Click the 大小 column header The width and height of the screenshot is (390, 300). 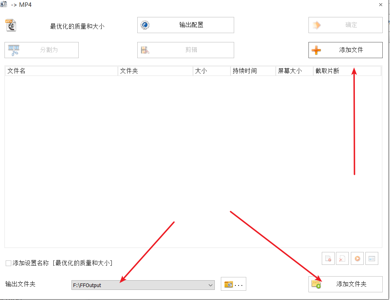point(212,71)
